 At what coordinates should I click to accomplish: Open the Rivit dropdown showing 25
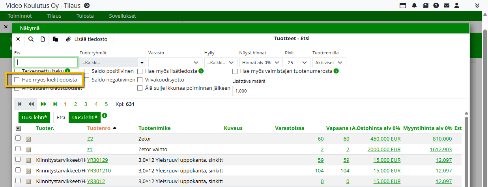pyautogui.click(x=297, y=63)
